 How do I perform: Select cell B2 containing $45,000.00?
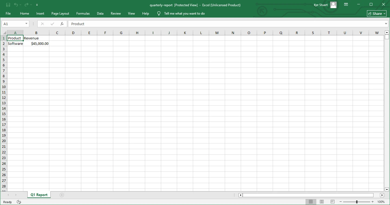[36, 43]
